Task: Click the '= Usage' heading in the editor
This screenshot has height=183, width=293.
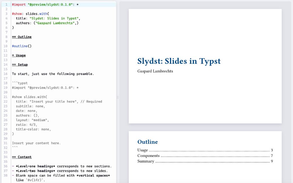Action: pyautogui.click(x=19, y=55)
